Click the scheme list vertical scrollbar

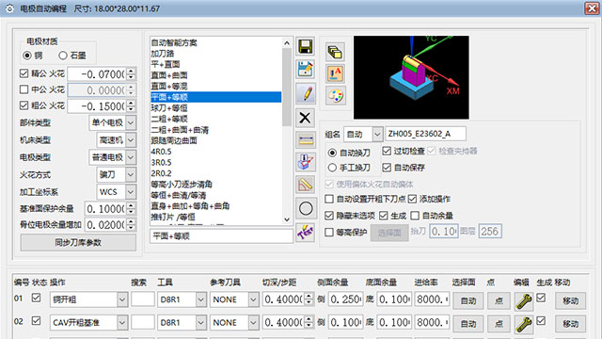tap(287, 131)
